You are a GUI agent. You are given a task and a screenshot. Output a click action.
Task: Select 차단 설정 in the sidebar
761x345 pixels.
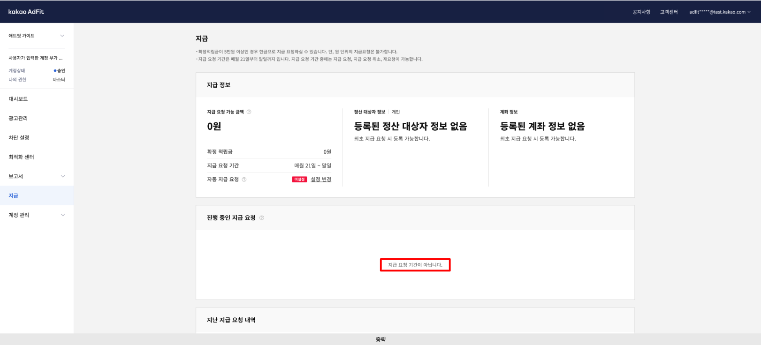pyautogui.click(x=19, y=138)
